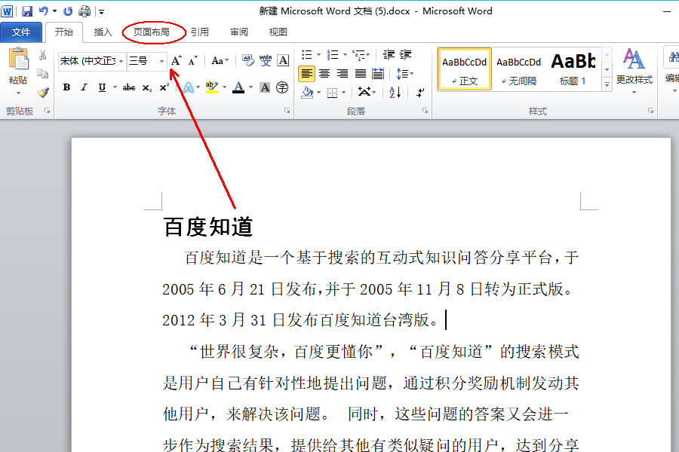Open the 剪贴板 dialog launcher
Viewport: 679px width, 452px height.
coord(48,111)
